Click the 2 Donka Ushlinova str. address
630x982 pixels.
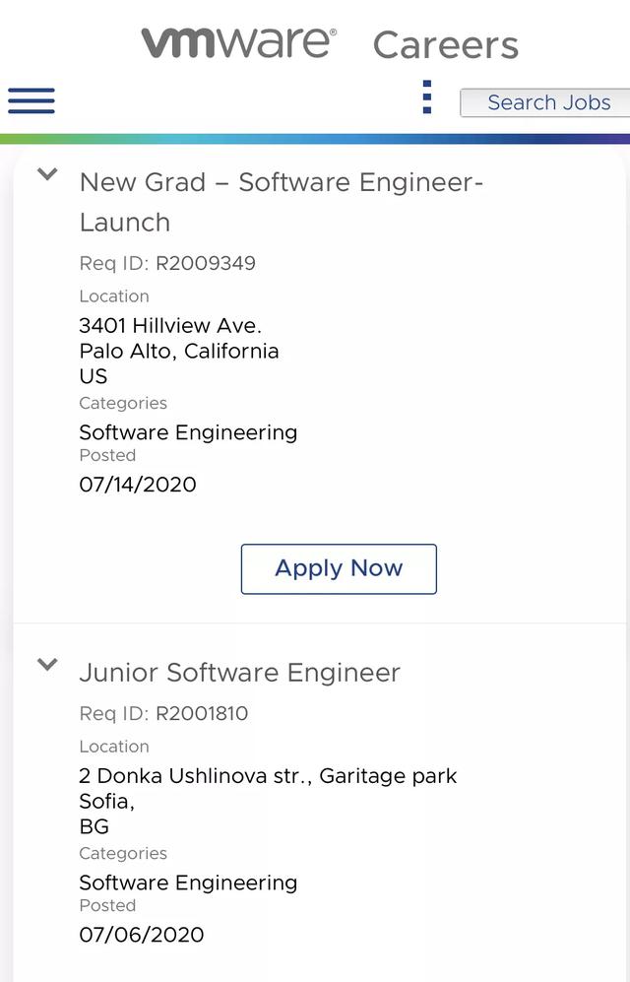pyautogui.click(x=268, y=775)
